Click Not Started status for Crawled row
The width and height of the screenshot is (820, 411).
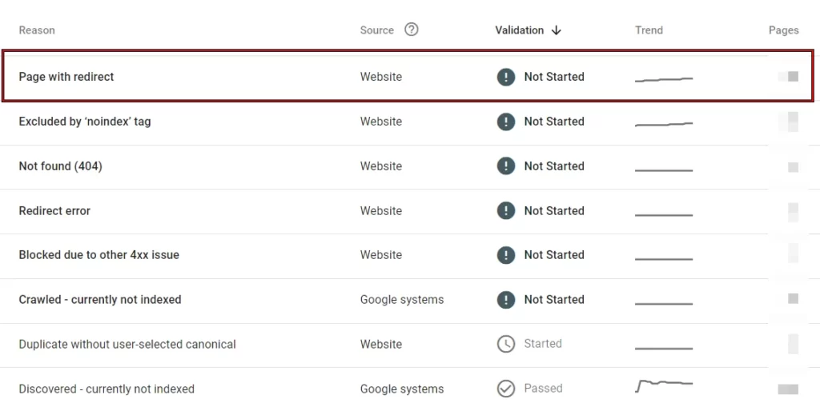pos(554,300)
